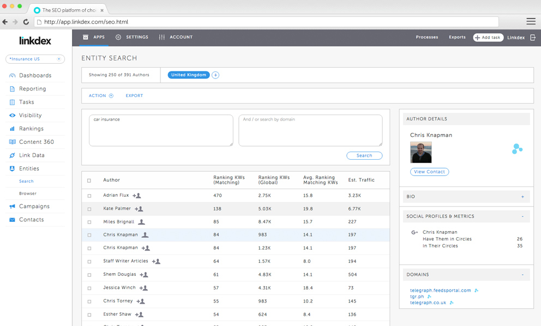Click the Tasks checklist icon
The width and height of the screenshot is (541, 326).
click(13, 102)
